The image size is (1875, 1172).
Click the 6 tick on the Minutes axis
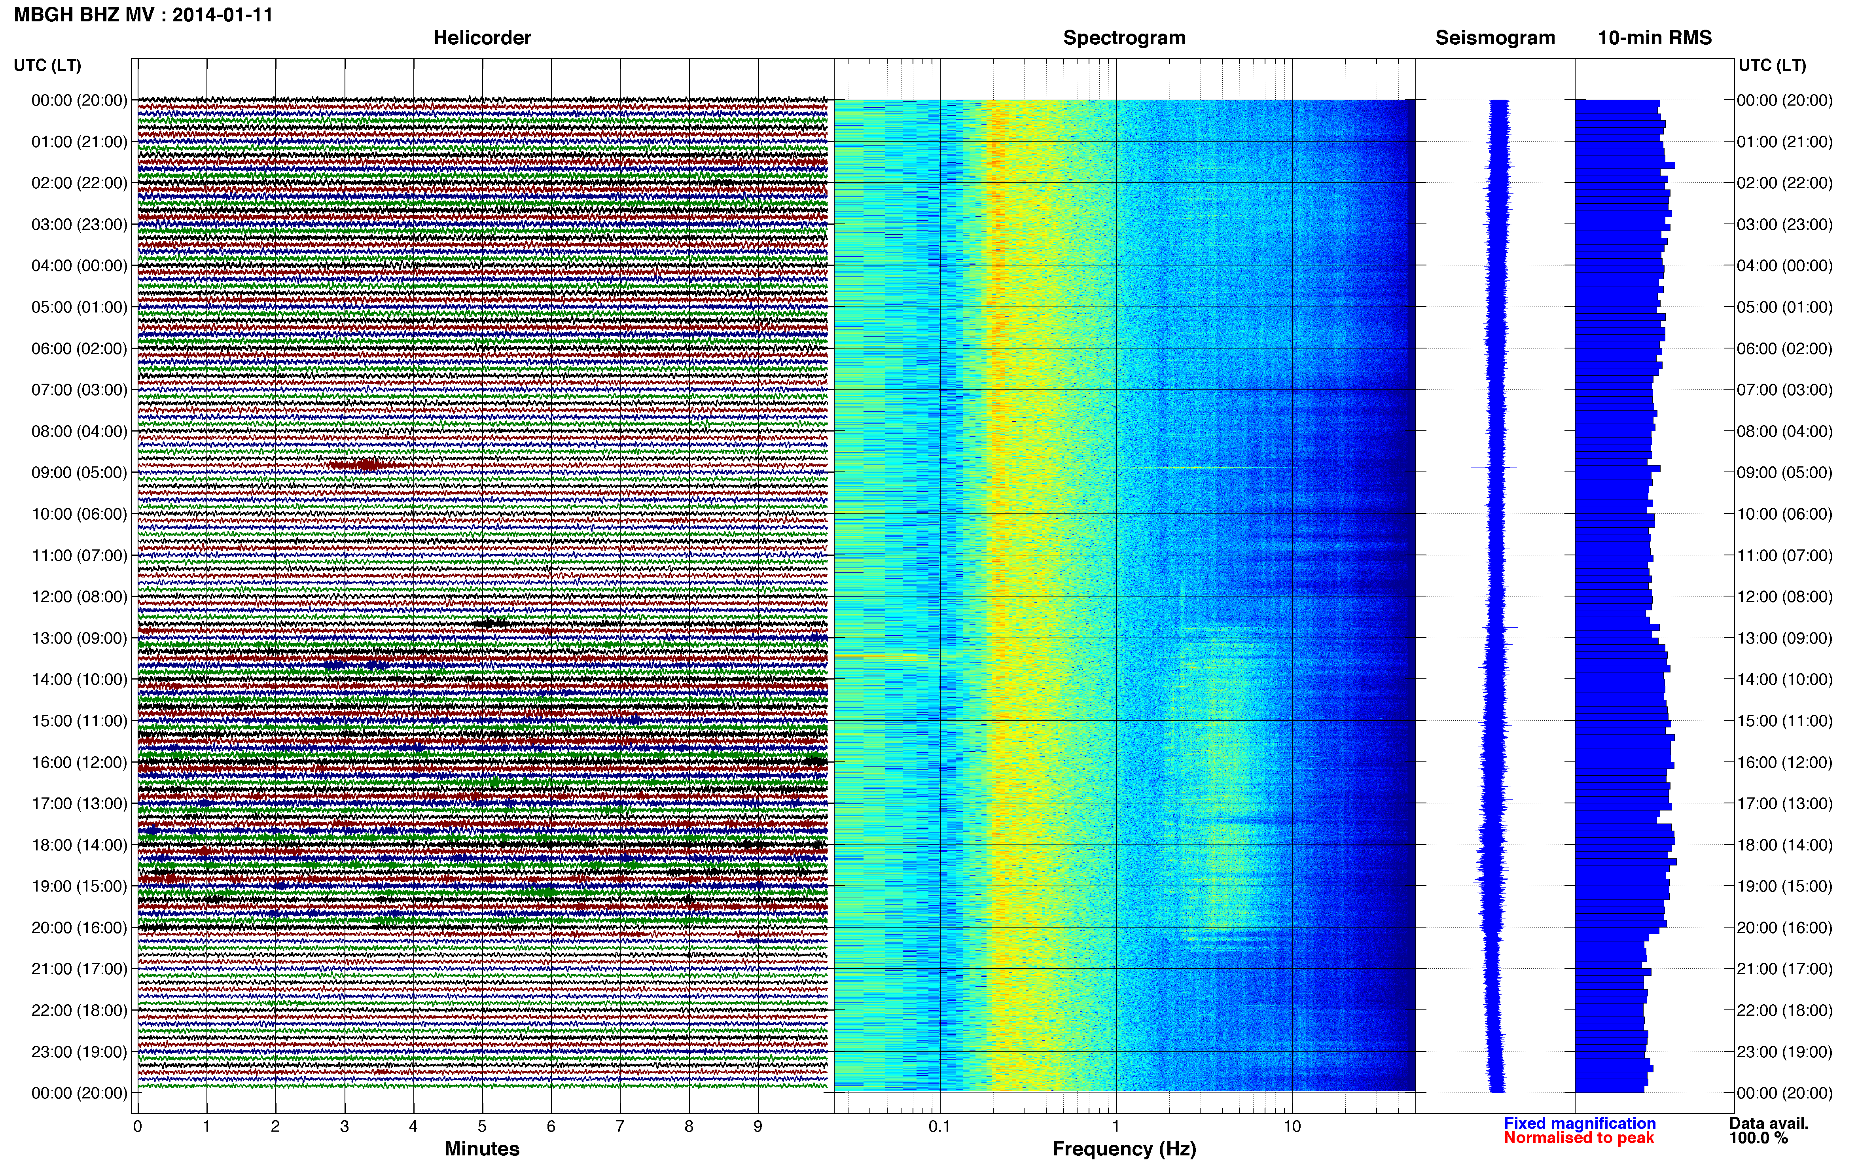coord(551,1126)
